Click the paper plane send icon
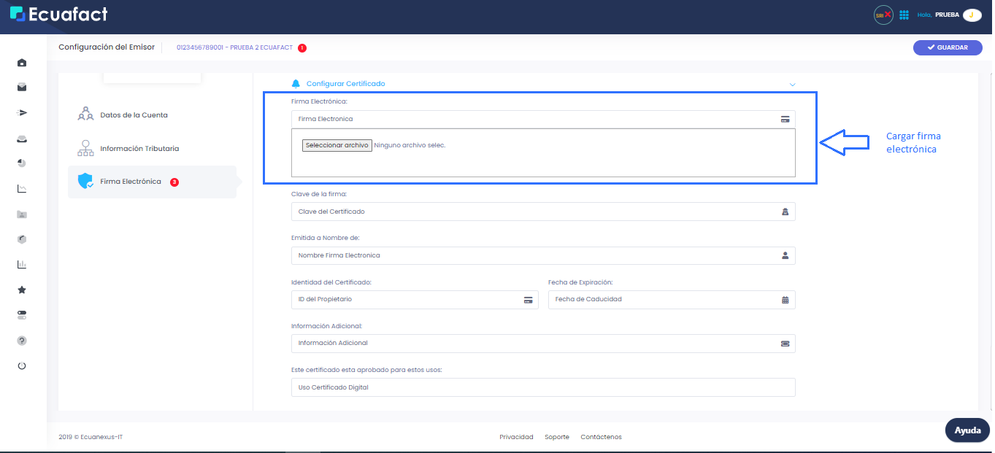Image resolution: width=995 pixels, height=453 pixels. [21, 112]
